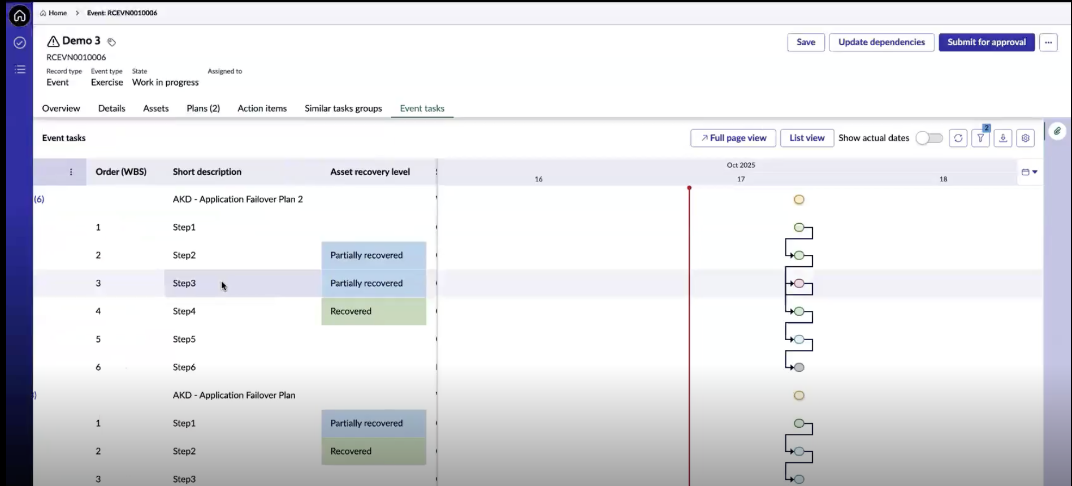Click the Short description column header
The height and width of the screenshot is (486, 1072).
point(207,172)
